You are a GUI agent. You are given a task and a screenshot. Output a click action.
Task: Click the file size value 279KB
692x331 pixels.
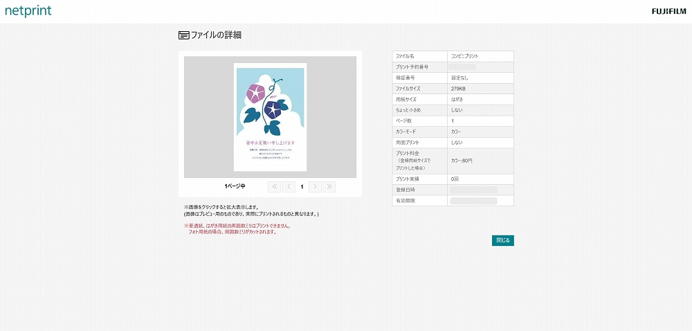[457, 89]
